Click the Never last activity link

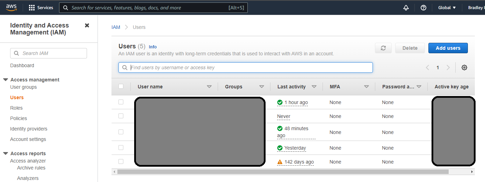(x=284, y=116)
